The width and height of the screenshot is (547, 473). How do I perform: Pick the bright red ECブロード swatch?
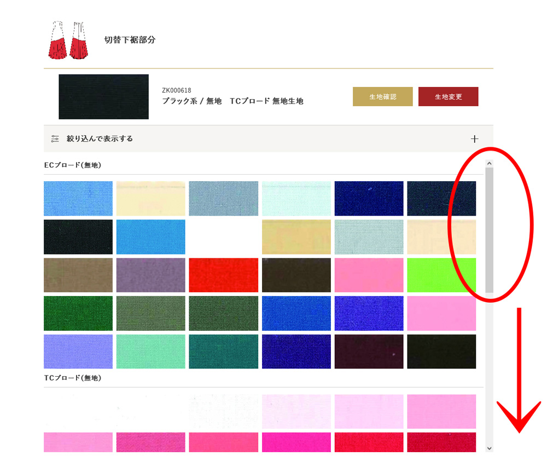pyautogui.click(x=224, y=275)
